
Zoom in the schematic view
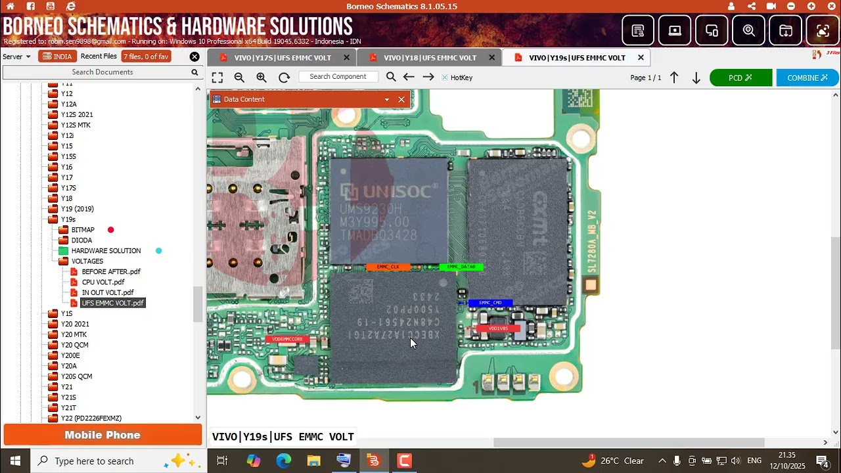[x=261, y=78]
